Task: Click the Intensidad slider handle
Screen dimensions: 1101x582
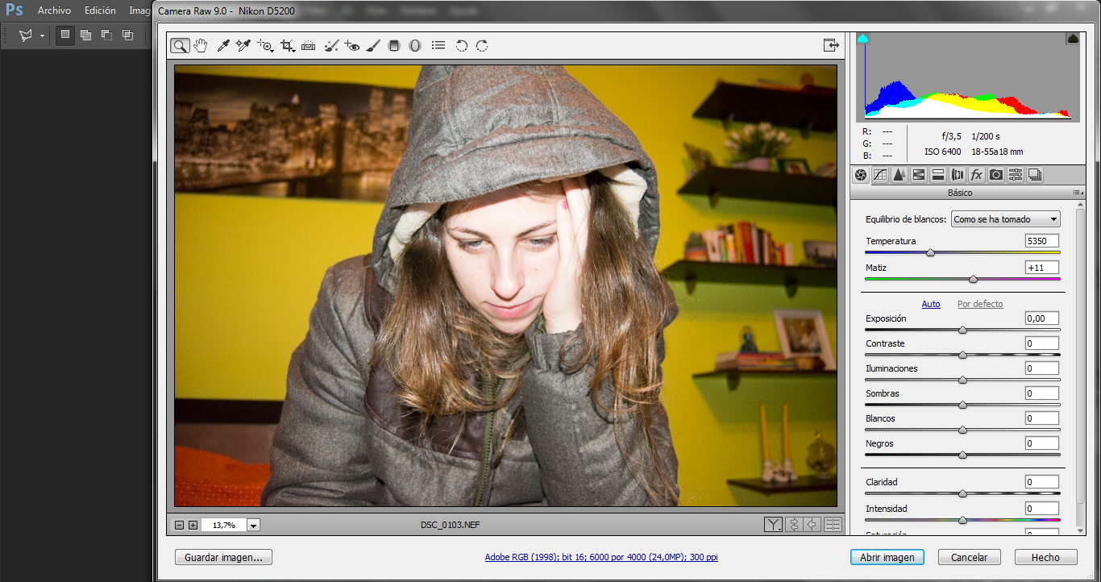Action: [x=962, y=520]
